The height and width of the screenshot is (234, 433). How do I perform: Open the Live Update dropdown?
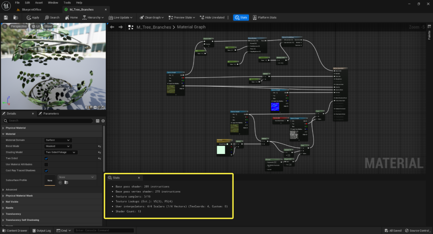pos(120,17)
